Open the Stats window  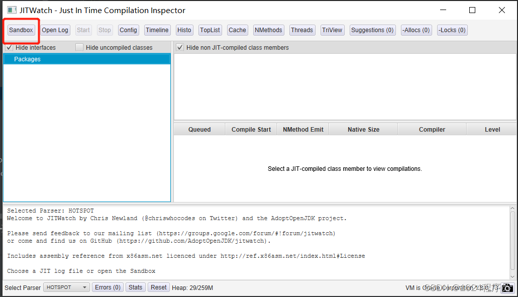point(136,287)
